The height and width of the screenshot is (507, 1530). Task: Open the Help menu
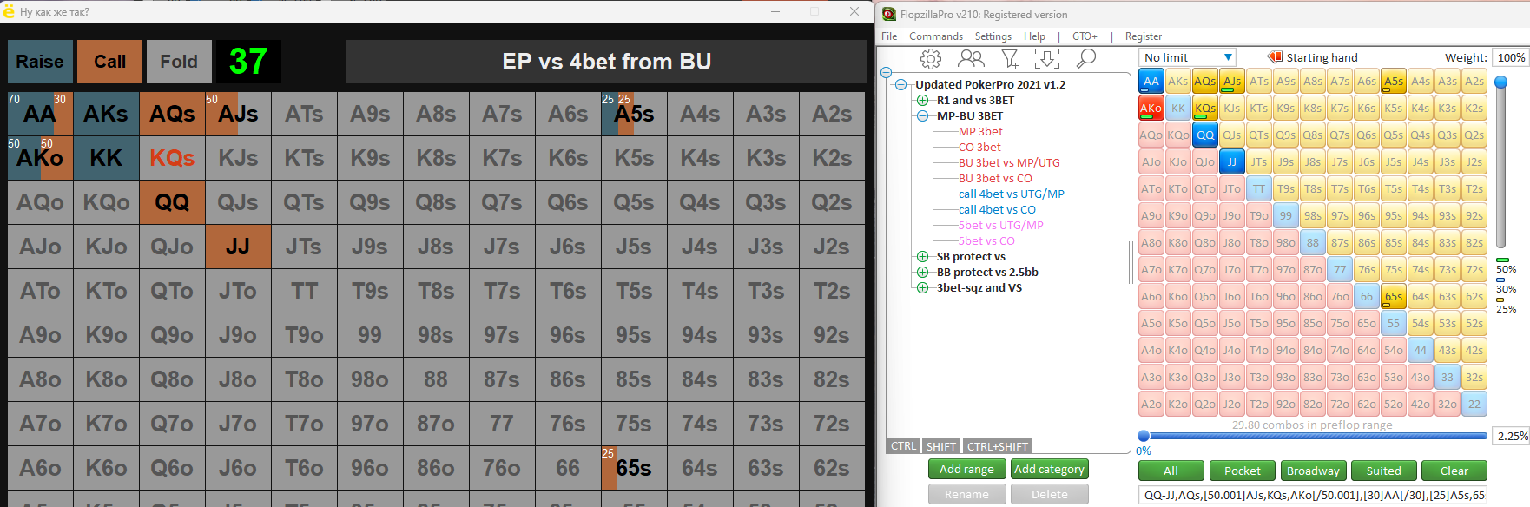click(x=1034, y=36)
